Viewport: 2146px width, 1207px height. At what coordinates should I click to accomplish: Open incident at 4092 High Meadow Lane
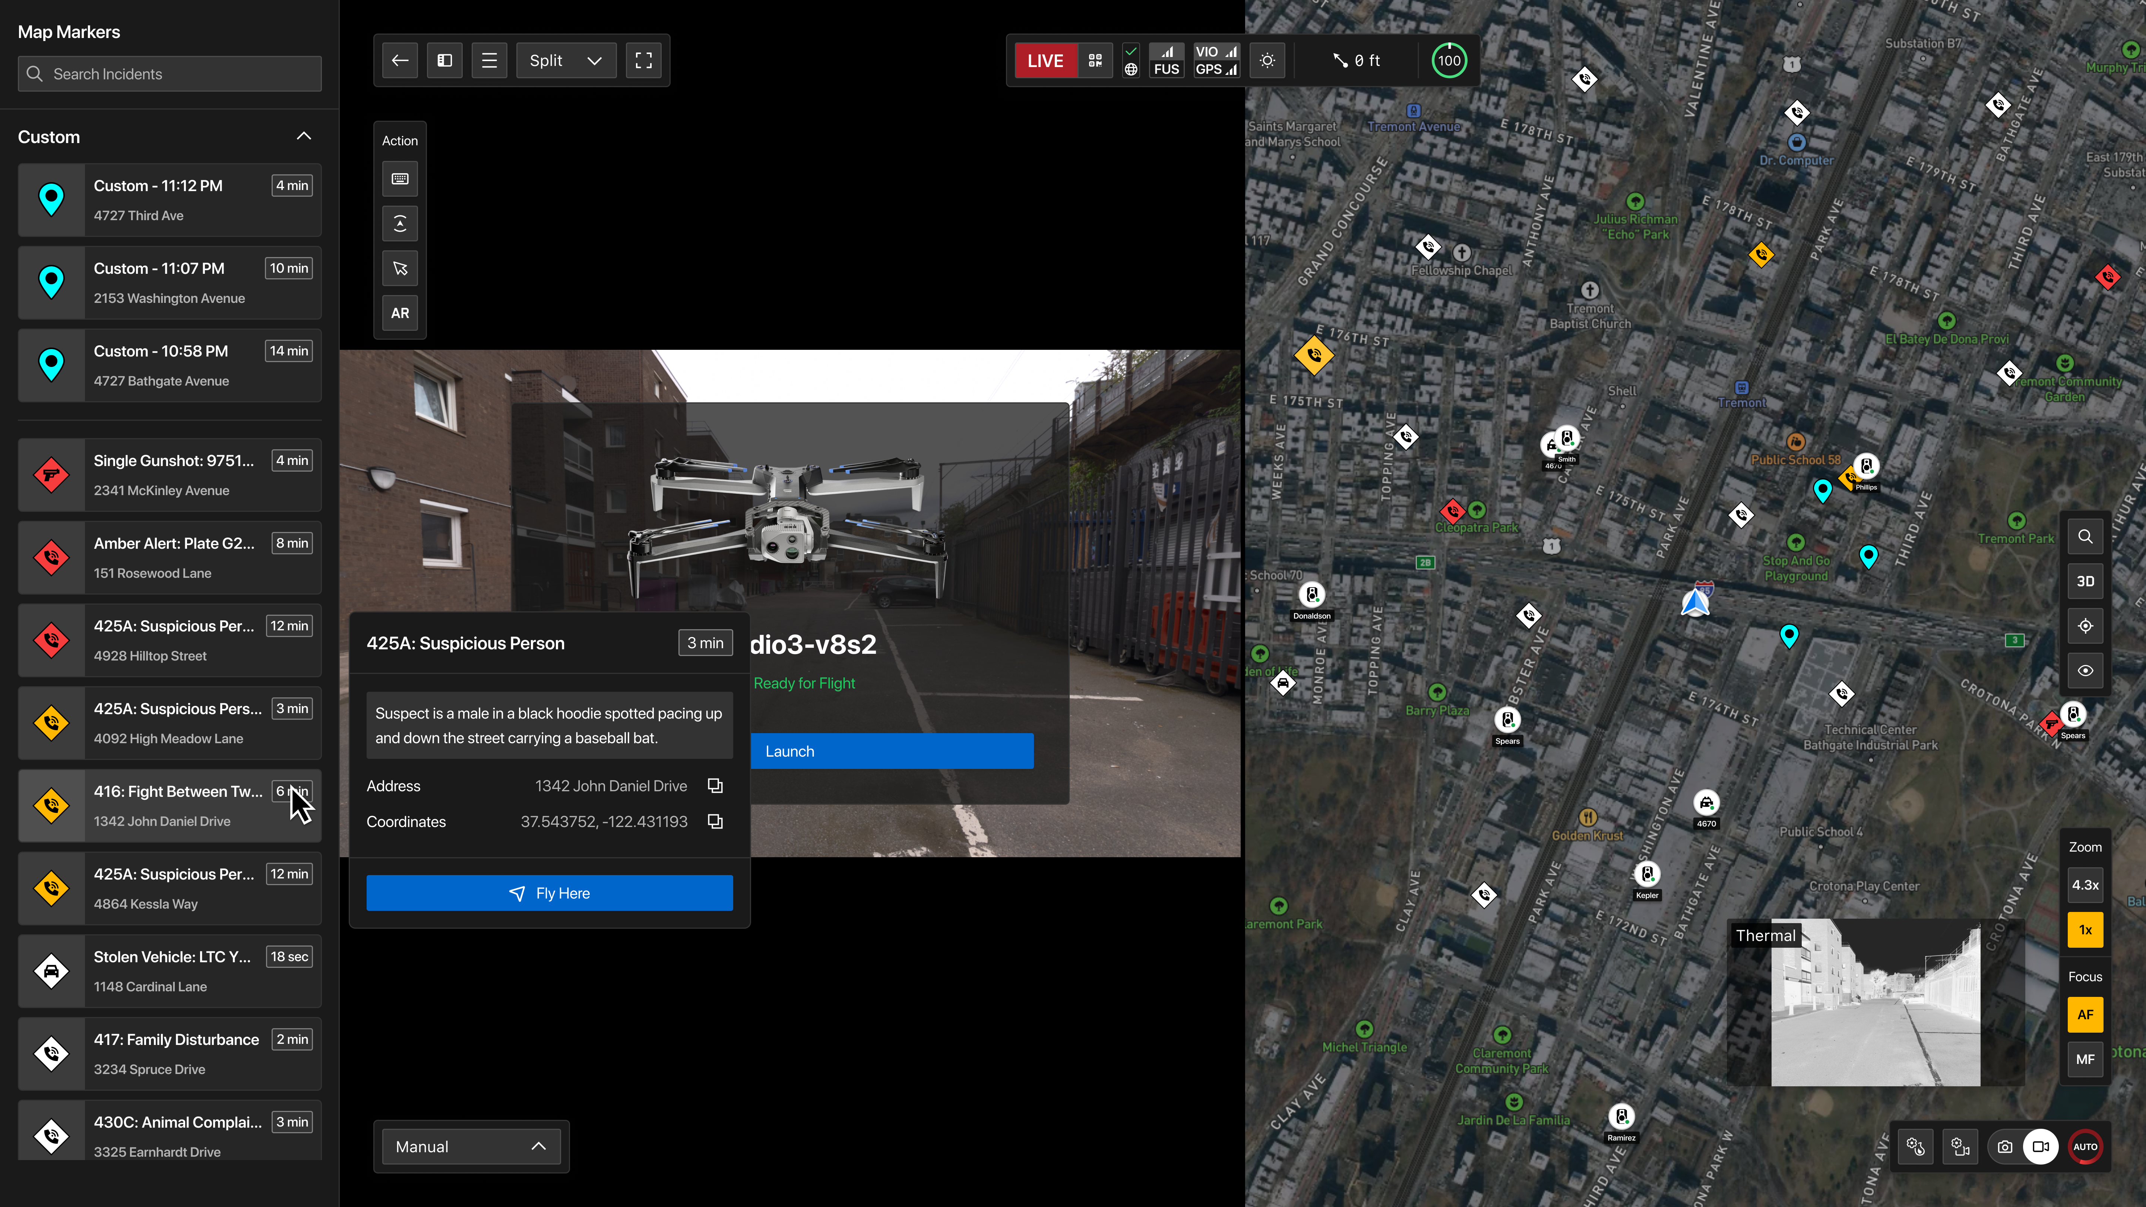170,723
